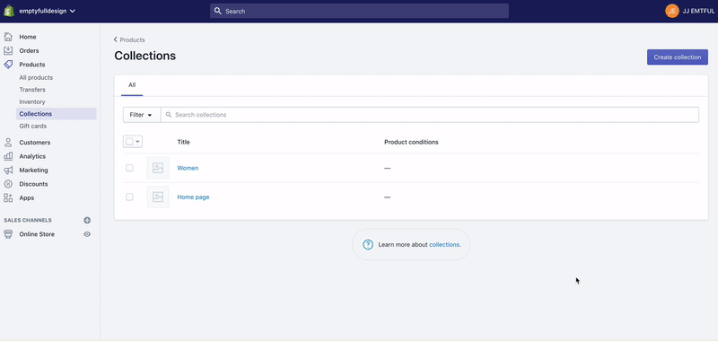Go to All products

coord(36,78)
